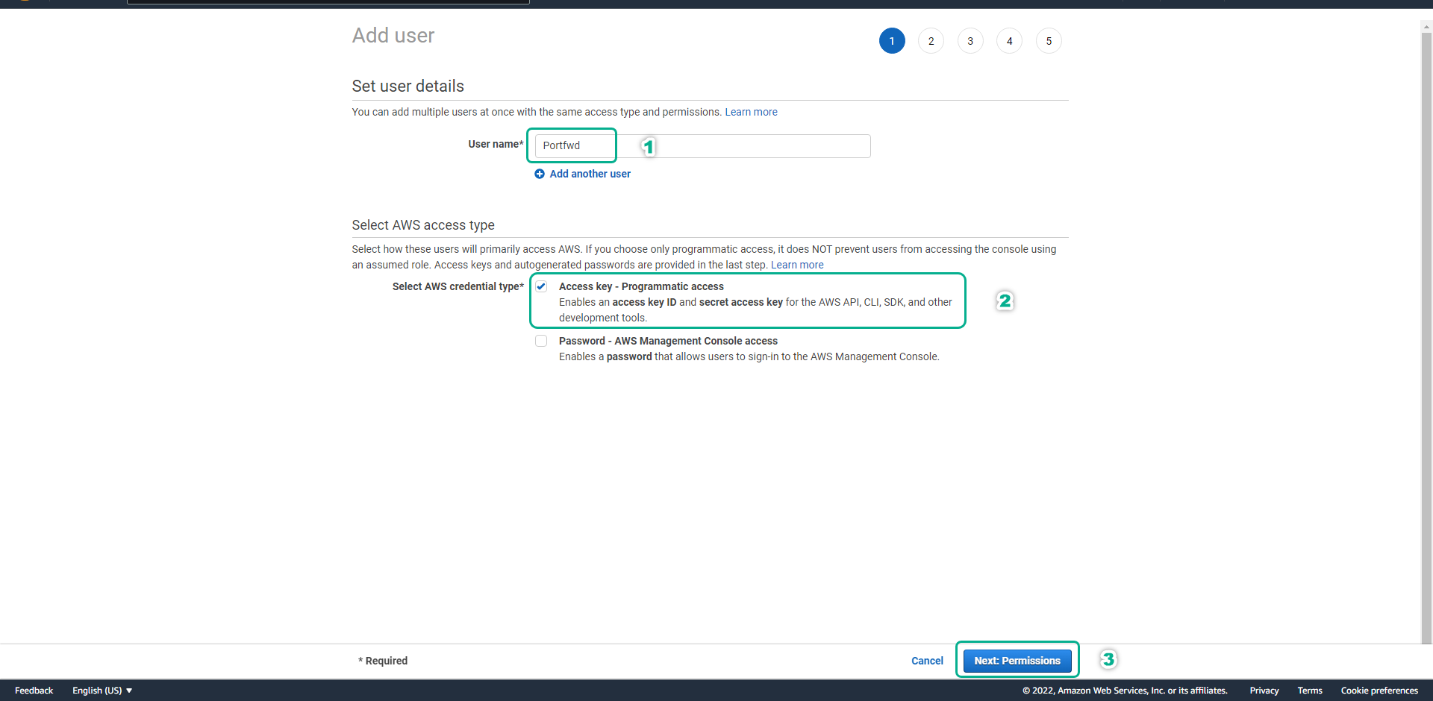The width and height of the screenshot is (1433, 701).
Task: View the Terms page from footer
Action: pos(1309,691)
